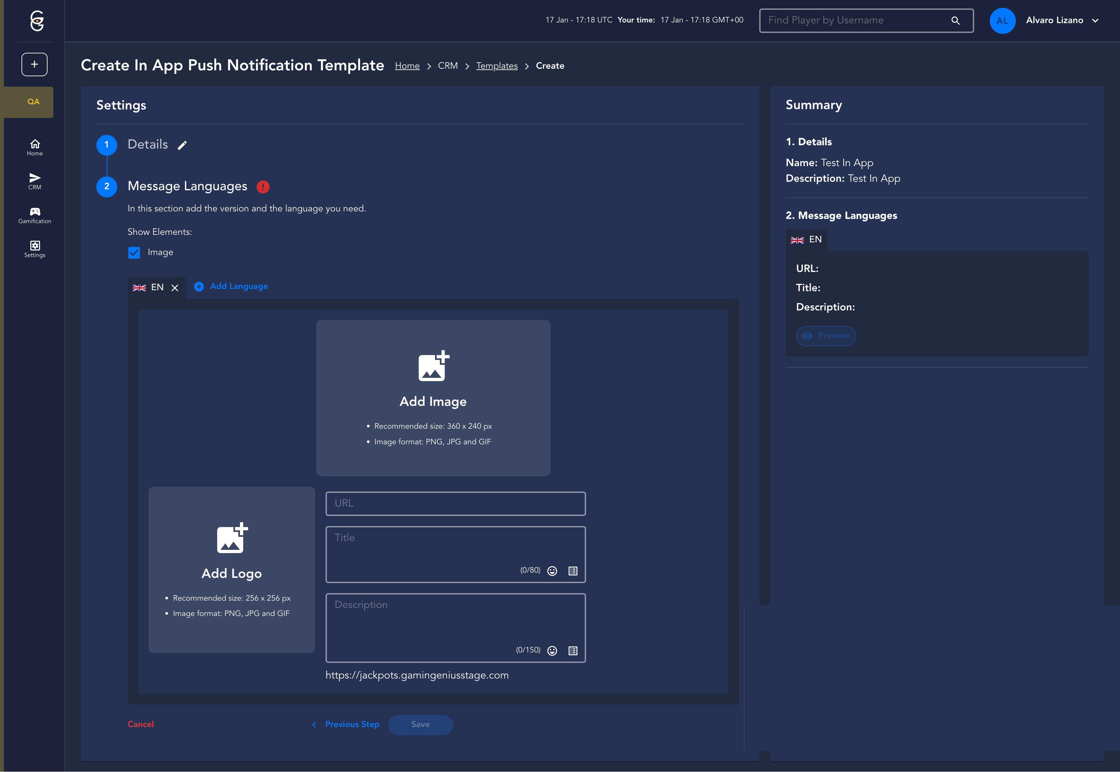Click the EN tab in Summary panel
The height and width of the screenshot is (772, 1120).
click(x=806, y=240)
